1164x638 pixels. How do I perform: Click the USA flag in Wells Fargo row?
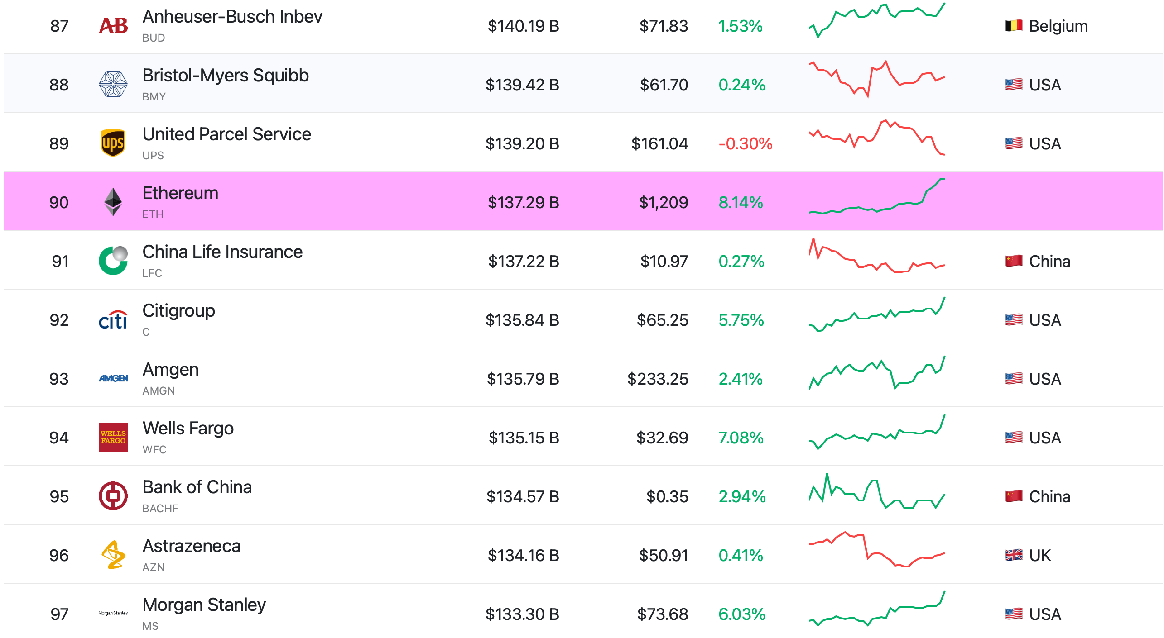(1014, 438)
